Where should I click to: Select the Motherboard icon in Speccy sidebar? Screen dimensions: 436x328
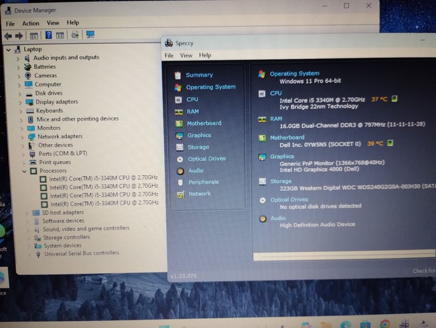pos(179,123)
